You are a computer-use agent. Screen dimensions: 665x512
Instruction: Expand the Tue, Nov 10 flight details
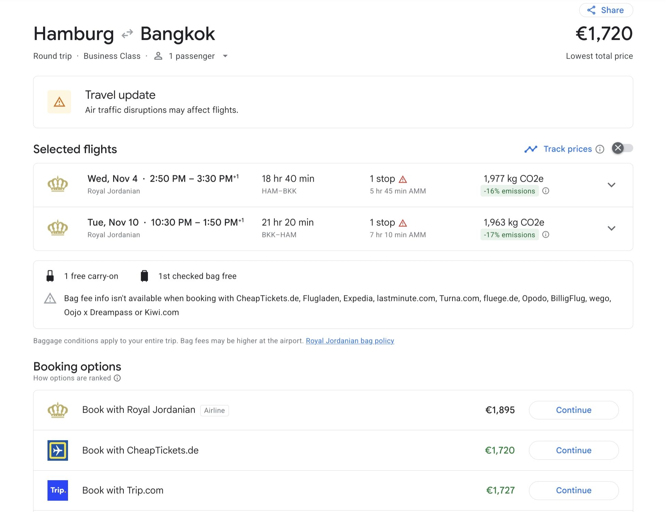pos(611,228)
